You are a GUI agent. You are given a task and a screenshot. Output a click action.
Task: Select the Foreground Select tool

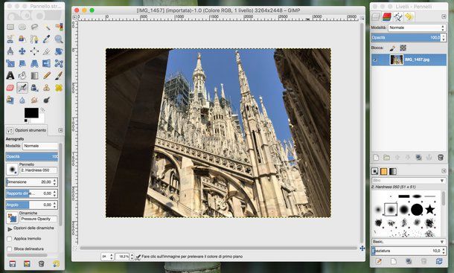click(22, 39)
